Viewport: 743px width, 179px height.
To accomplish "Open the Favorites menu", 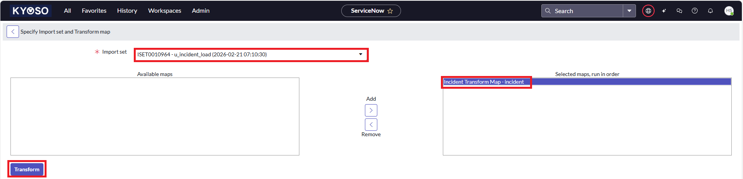I will tap(94, 11).
